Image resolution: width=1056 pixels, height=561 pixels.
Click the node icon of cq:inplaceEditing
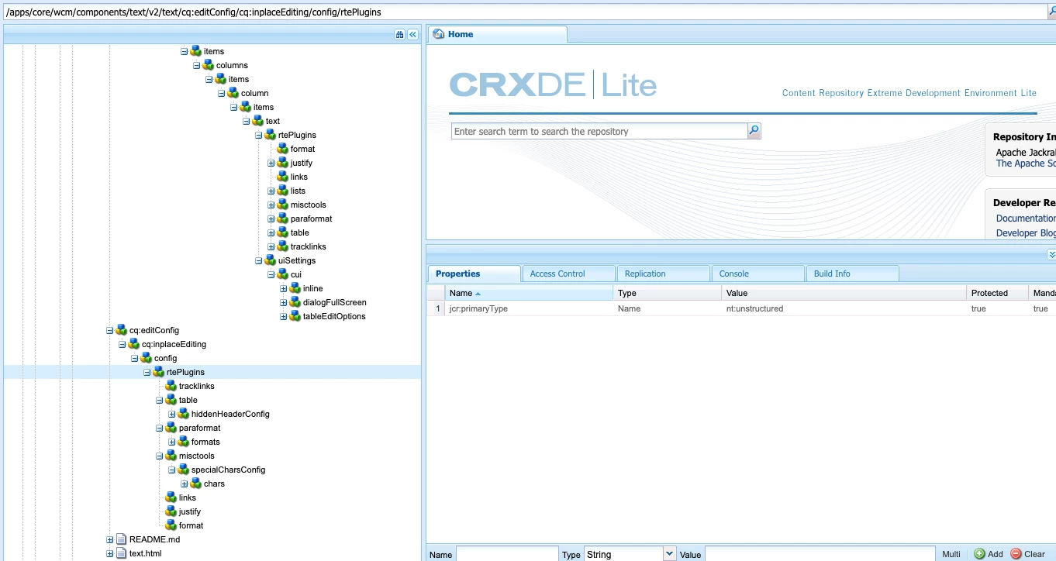(x=133, y=344)
